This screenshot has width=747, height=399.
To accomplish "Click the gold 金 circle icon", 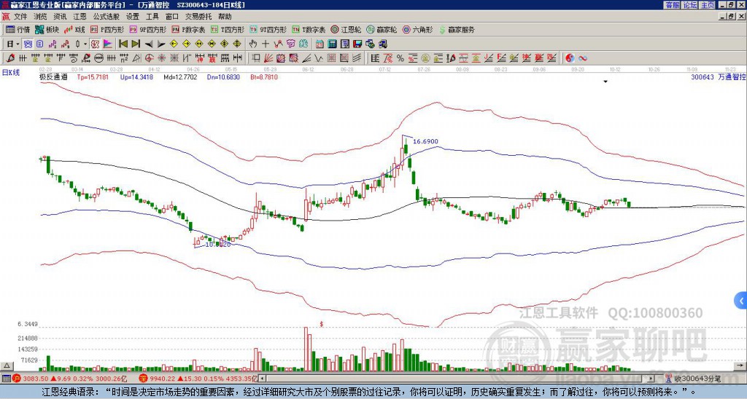I will point(425,58).
